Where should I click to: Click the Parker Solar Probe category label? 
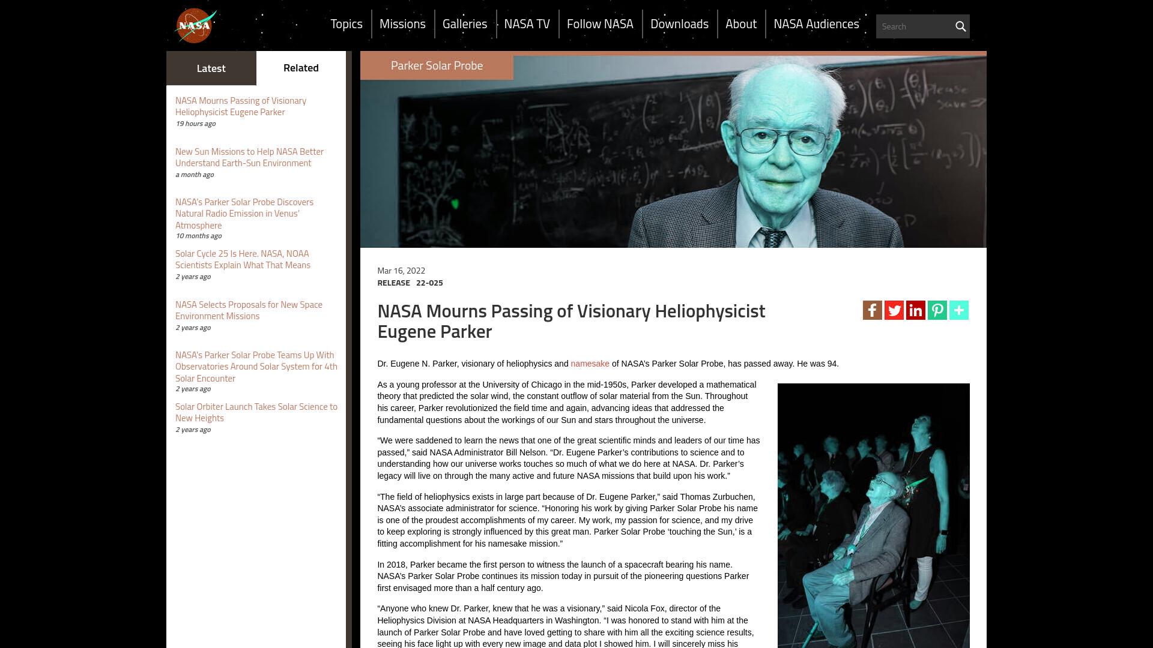pos(437,65)
